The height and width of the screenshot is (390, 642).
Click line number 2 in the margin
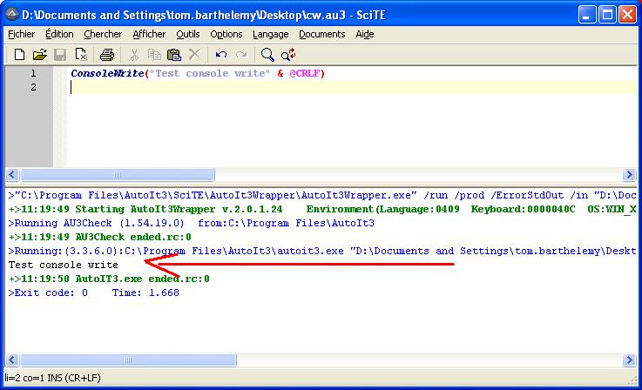click(33, 87)
